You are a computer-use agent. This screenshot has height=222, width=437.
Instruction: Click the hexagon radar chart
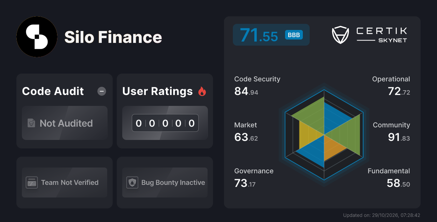(324, 135)
